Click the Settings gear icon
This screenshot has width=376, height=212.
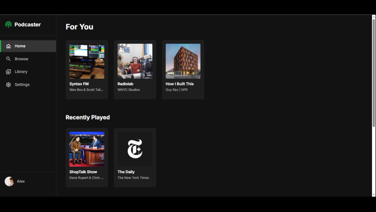pos(8,85)
